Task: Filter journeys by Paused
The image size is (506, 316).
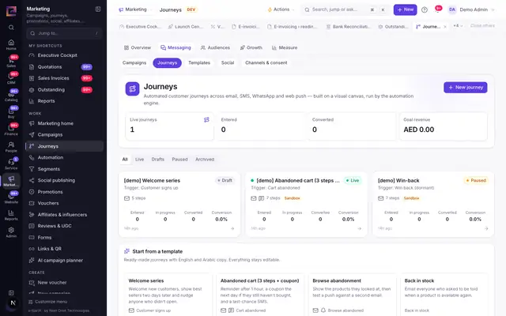Action: click(179, 160)
